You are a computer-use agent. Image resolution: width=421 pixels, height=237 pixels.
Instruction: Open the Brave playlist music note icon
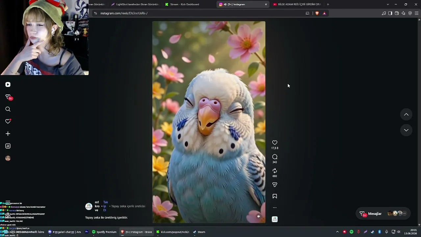coord(384,13)
